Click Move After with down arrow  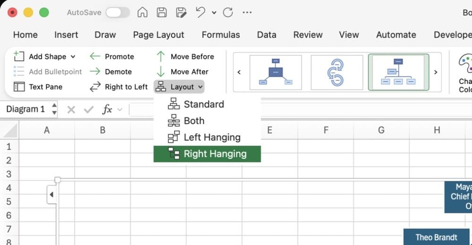(x=182, y=72)
